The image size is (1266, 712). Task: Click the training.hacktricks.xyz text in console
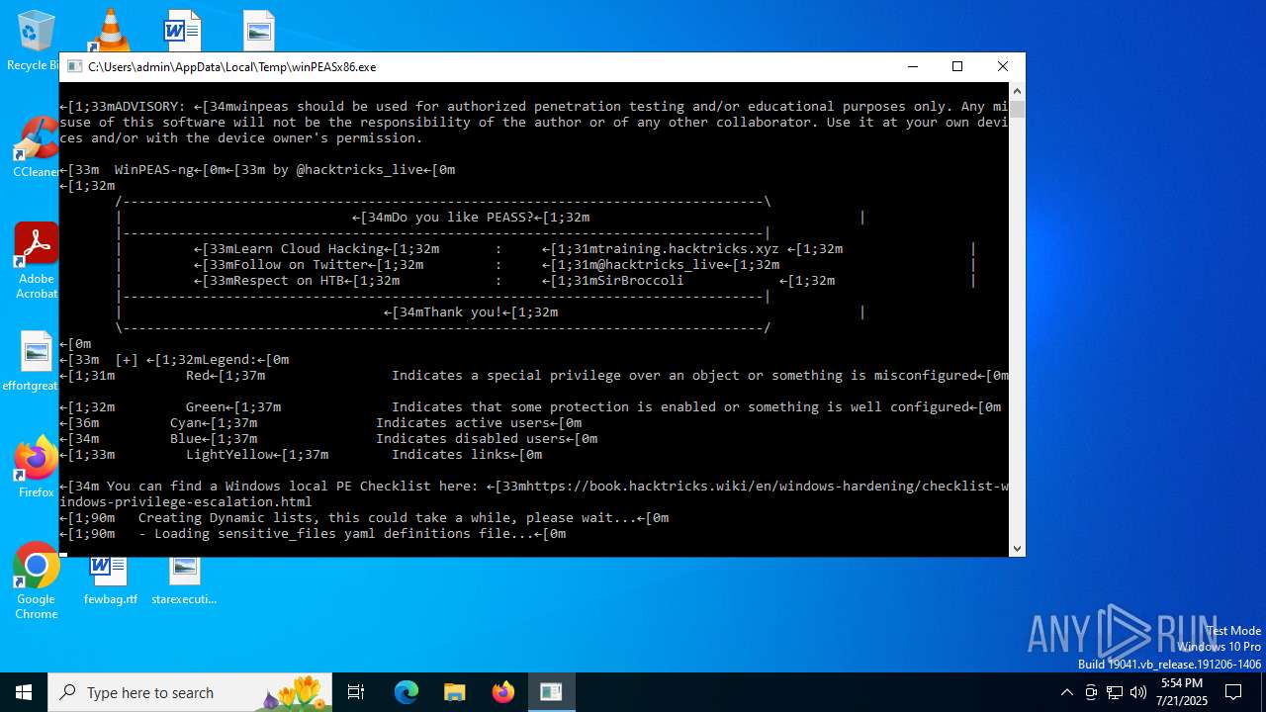689,249
